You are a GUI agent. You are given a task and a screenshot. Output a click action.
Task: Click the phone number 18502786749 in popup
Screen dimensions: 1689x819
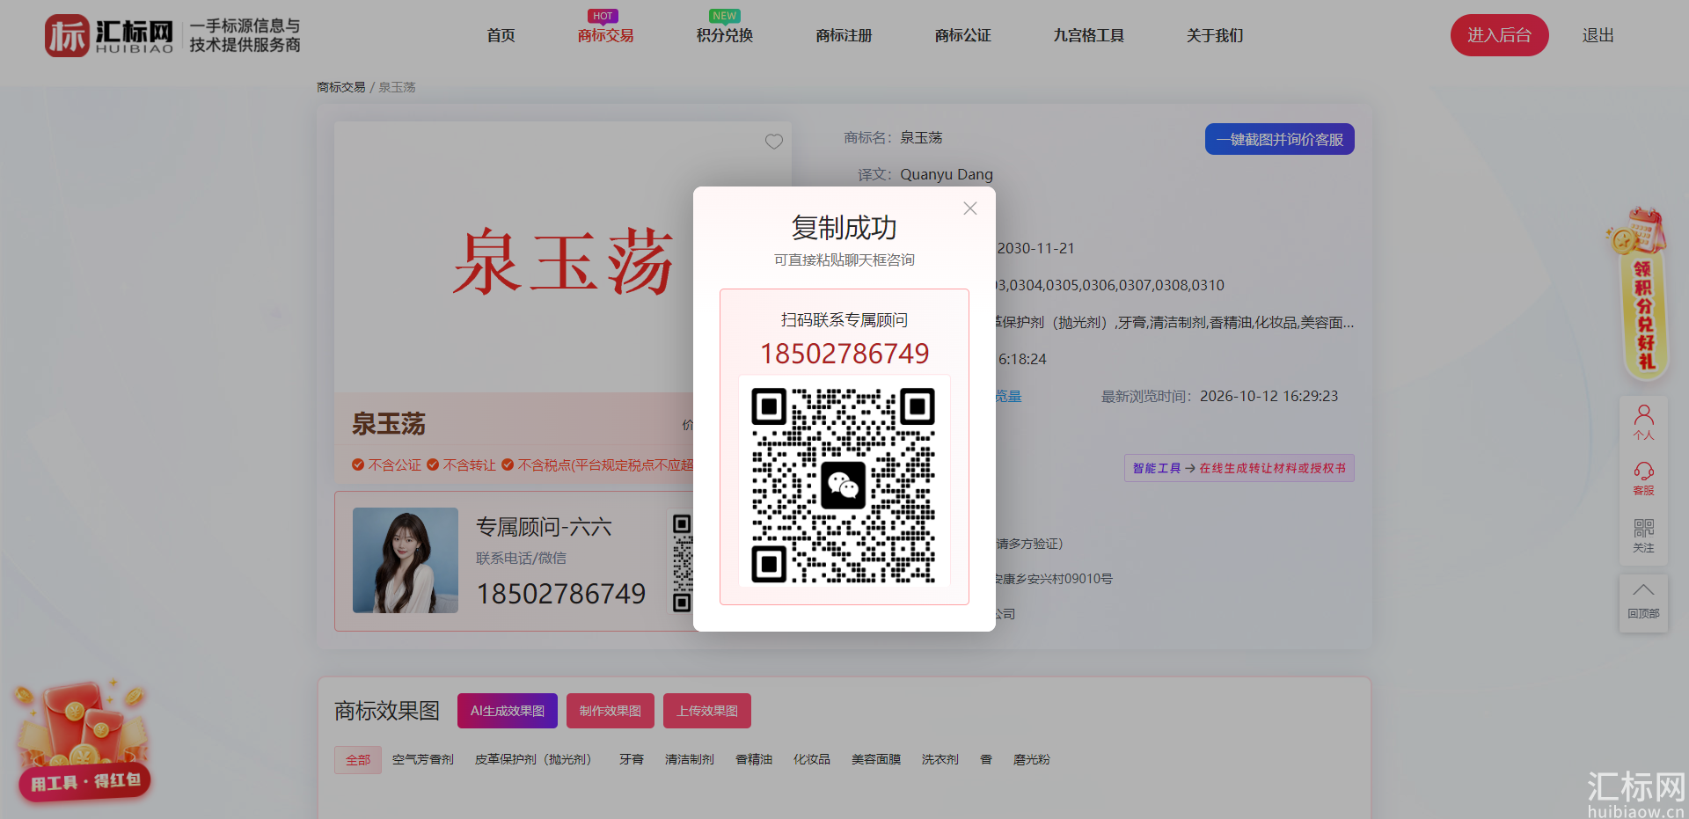tap(844, 354)
